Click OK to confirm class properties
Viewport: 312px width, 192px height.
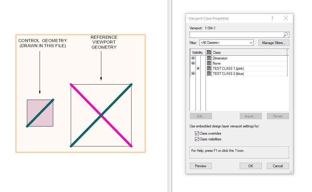[x=251, y=166]
